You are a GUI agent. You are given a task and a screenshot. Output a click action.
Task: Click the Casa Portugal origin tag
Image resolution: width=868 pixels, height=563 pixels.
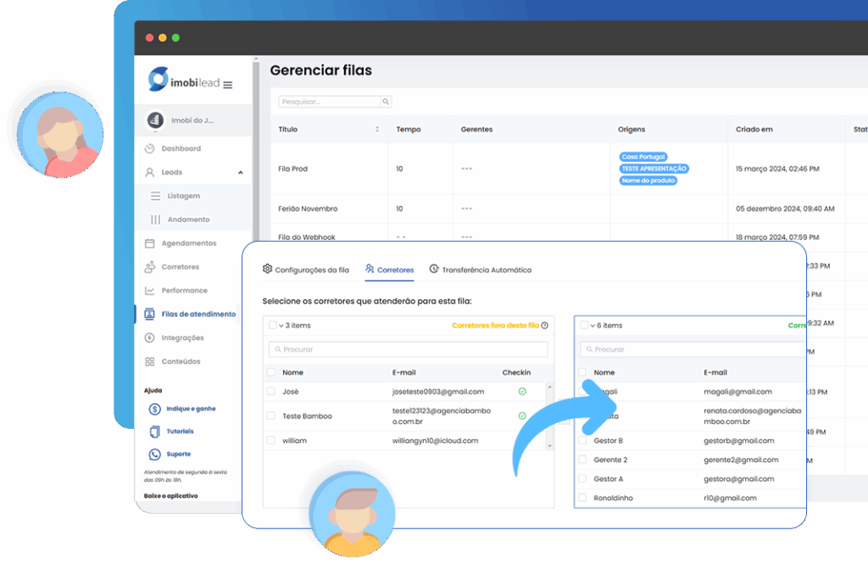tap(643, 157)
